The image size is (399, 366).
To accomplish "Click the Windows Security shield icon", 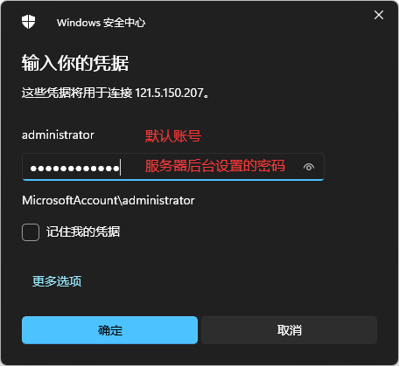I will click(28, 22).
